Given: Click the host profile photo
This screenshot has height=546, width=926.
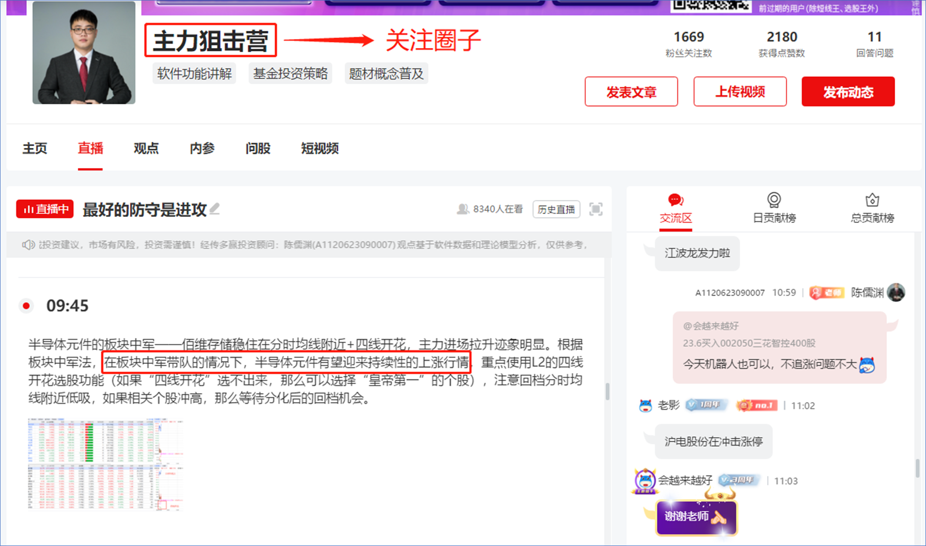Looking at the screenshot, I should (84, 52).
